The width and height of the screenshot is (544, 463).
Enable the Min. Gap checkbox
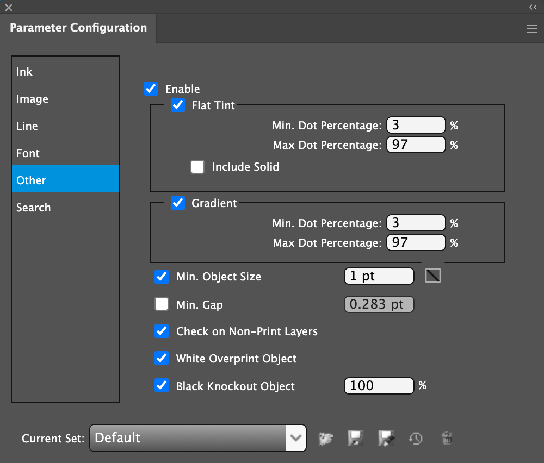(162, 304)
